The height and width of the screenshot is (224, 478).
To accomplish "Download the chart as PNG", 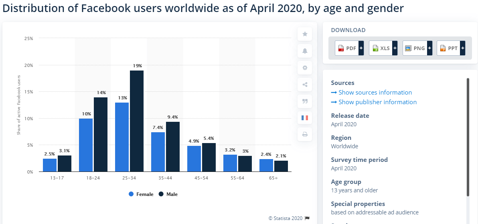I will pos(415,48).
